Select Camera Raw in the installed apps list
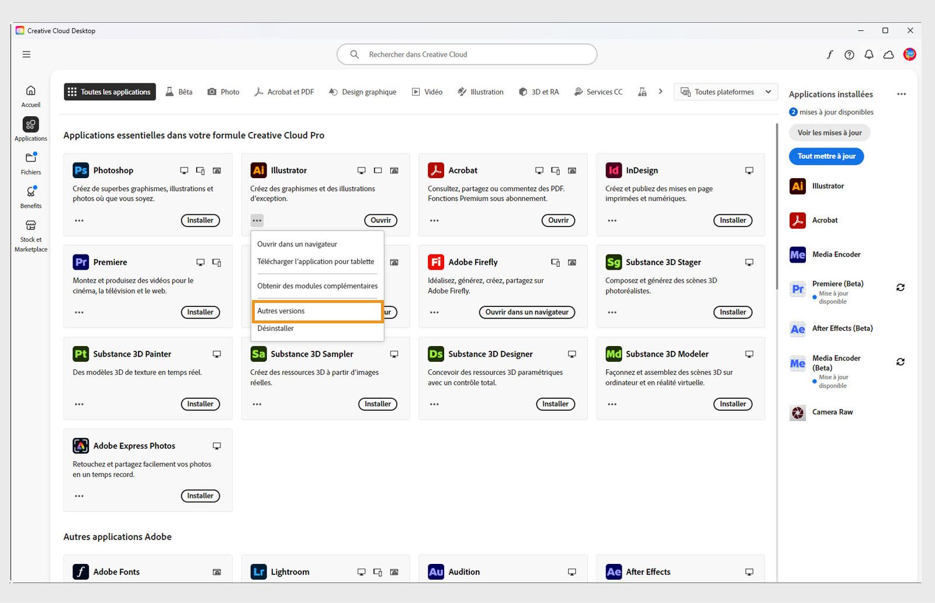This screenshot has width=935, height=603. pyautogui.click(x=832, y=412)
